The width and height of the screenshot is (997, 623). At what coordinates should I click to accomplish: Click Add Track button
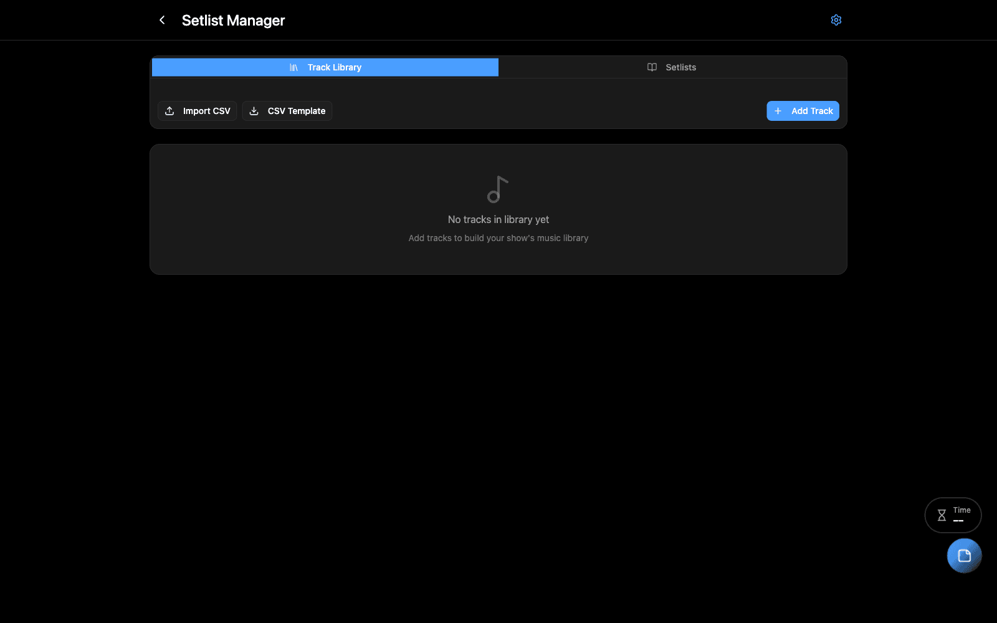803,111
